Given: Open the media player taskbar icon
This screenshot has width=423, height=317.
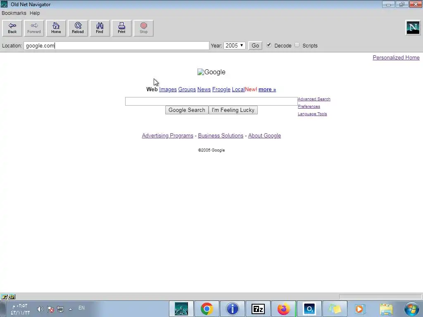Looking at the screenshot, I should (x=360, y=309).
